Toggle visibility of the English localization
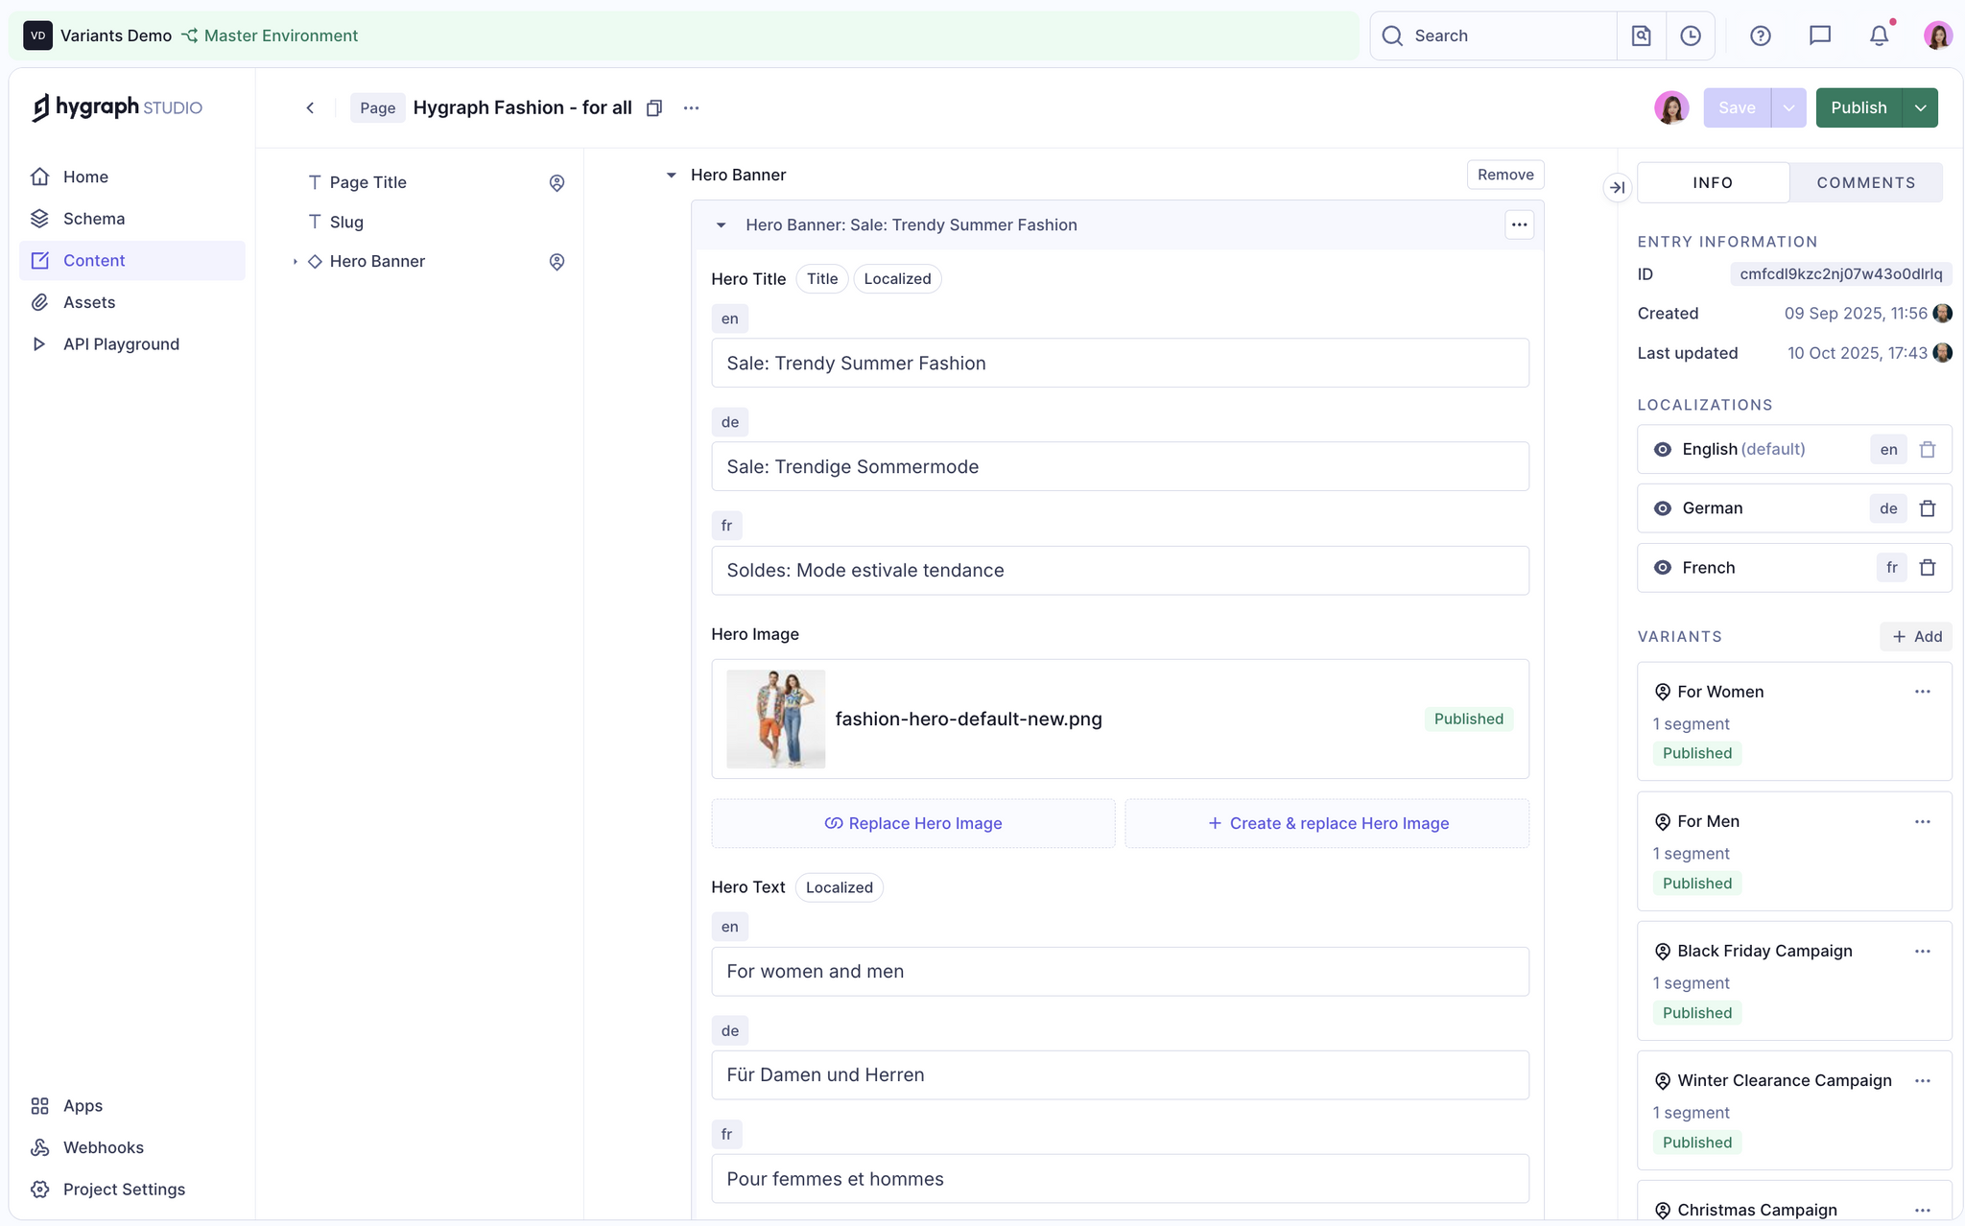1965x1226 pixels. (1663, 449)
